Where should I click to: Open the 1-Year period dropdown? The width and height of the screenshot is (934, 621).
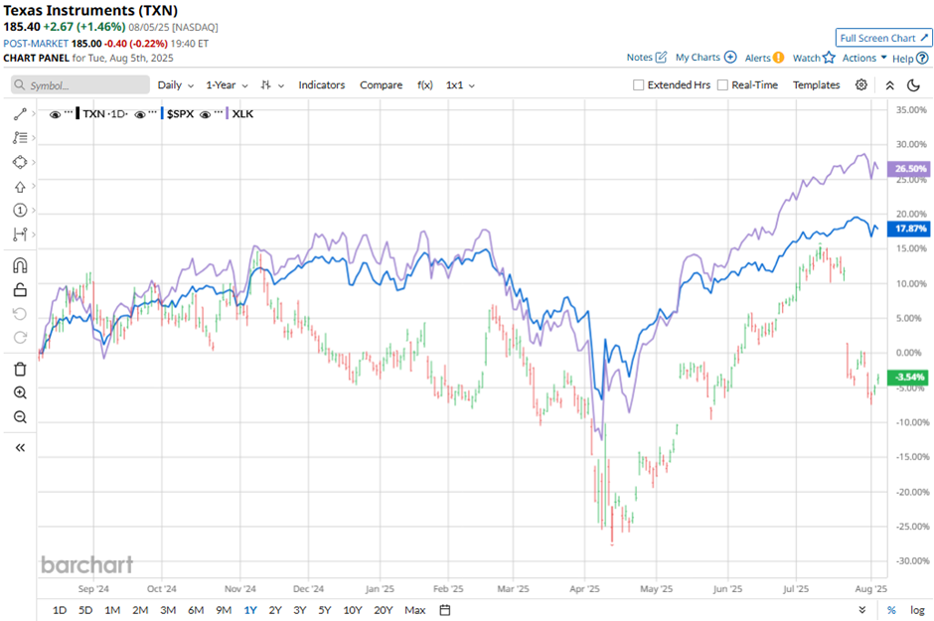coord(227,85)
